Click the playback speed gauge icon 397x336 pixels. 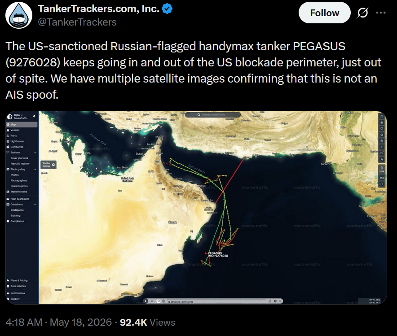[x=158, y=301]
